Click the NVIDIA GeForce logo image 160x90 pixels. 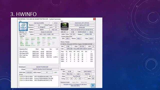64,26
